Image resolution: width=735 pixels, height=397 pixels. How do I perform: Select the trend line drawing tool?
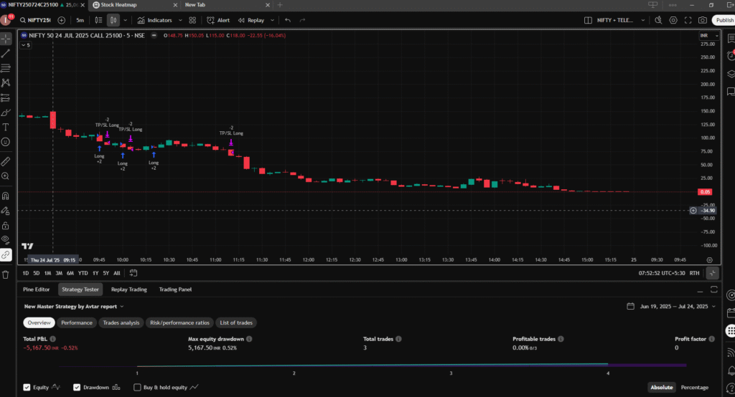pos(6,54)
